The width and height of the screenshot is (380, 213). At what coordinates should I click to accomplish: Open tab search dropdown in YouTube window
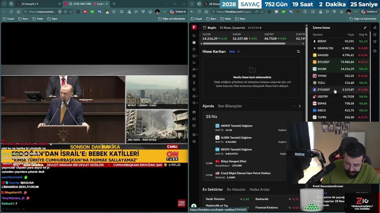click(x=4, y=4)
